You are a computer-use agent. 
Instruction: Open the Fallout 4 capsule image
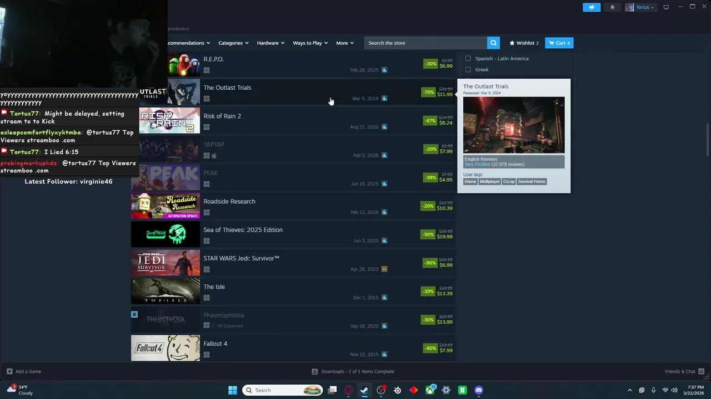click(x=166, y=349)
